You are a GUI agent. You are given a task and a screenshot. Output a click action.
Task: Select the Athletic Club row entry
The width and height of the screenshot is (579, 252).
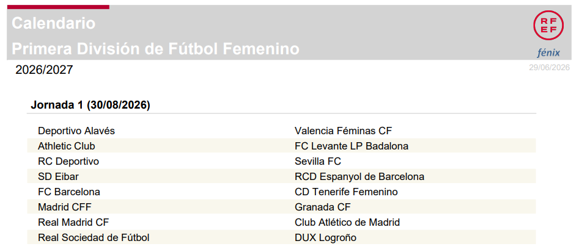tap(67, 146)
